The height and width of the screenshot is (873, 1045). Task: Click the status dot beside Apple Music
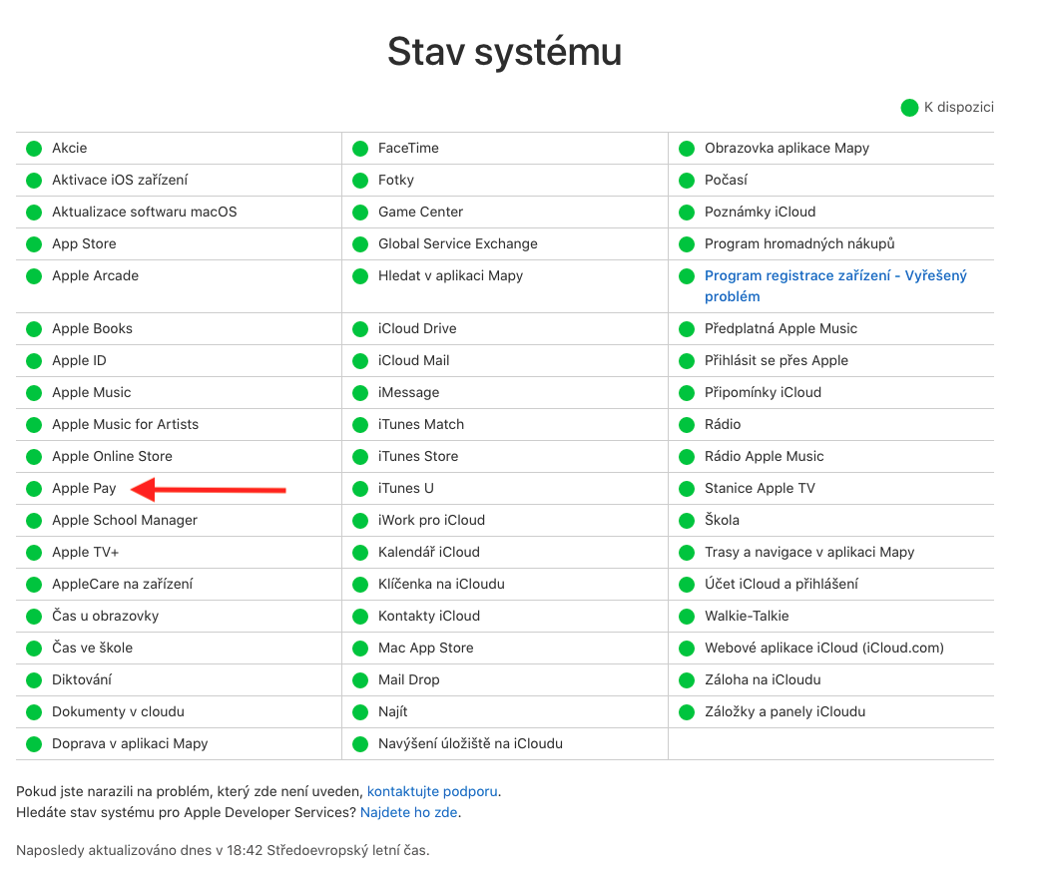coord(34,393)
